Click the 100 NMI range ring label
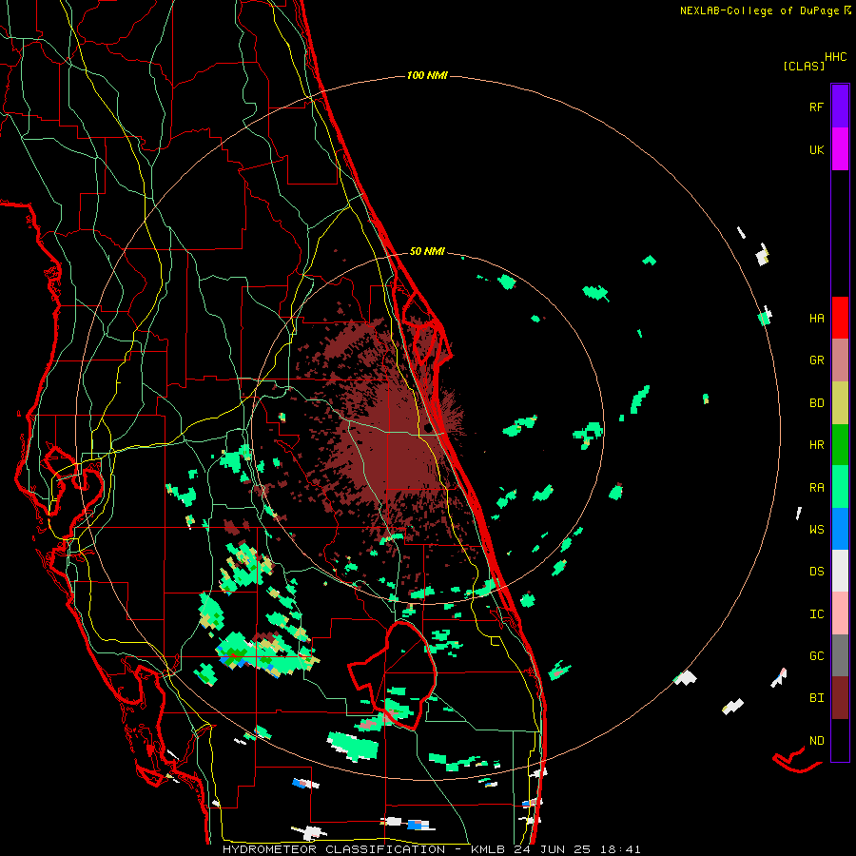The image size is (856, 856). (x=427, y=75)
